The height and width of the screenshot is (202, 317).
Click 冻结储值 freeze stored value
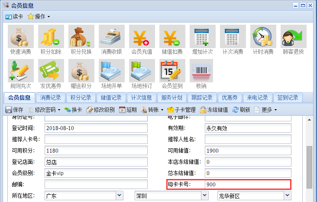coord(214,110)
